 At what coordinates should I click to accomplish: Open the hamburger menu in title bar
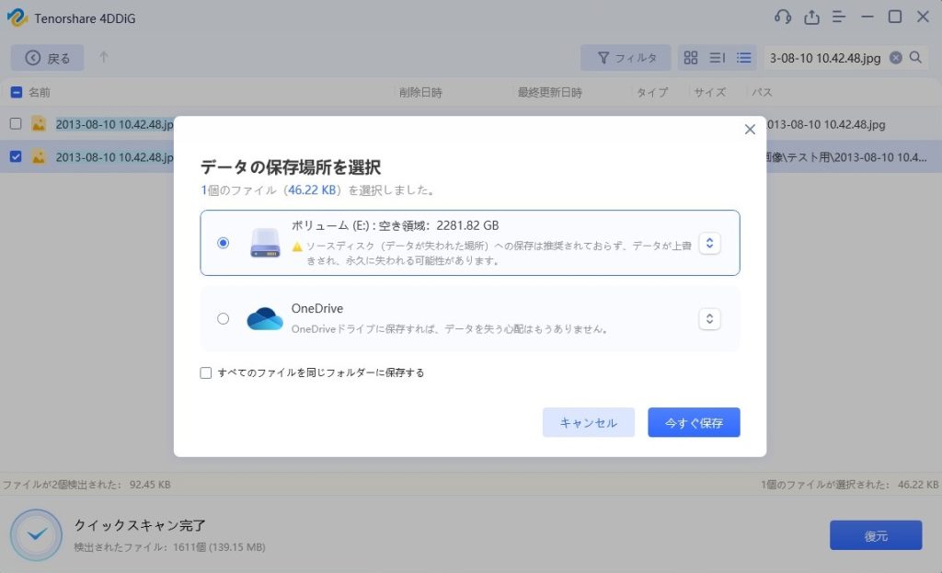839,17
